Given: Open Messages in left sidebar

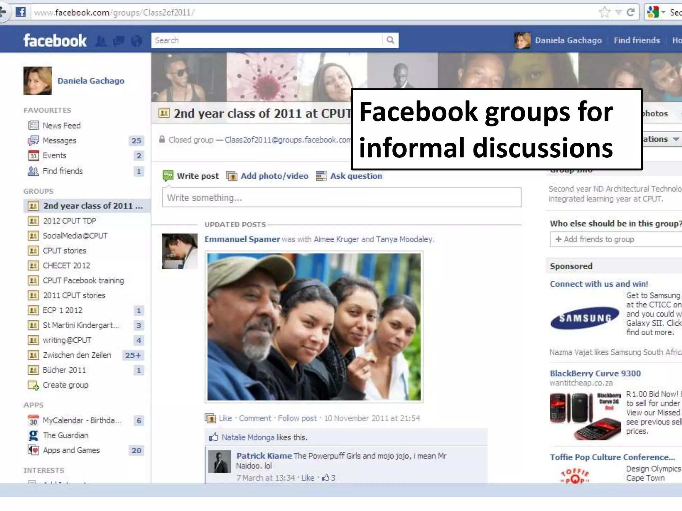Looking at the screenshot, I should [59, 140].
